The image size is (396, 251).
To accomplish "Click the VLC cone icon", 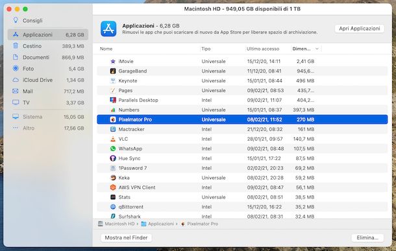I will 113,139.
